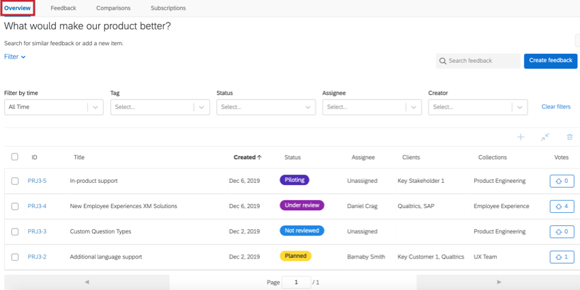Click the 'Employee Experience' collection cell
Viewport: 580px width, 290px height.
click(502, 206)
